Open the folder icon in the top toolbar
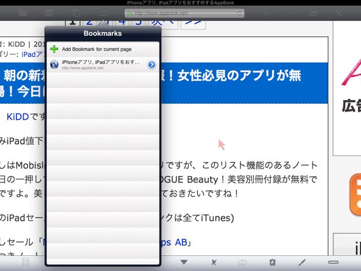Screen dimensions: 361x271 (x=23, y=13)
